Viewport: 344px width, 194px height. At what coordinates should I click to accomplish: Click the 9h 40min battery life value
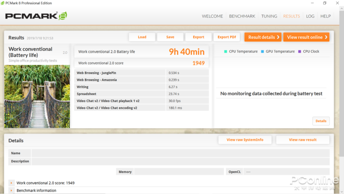tap(186, 52)
